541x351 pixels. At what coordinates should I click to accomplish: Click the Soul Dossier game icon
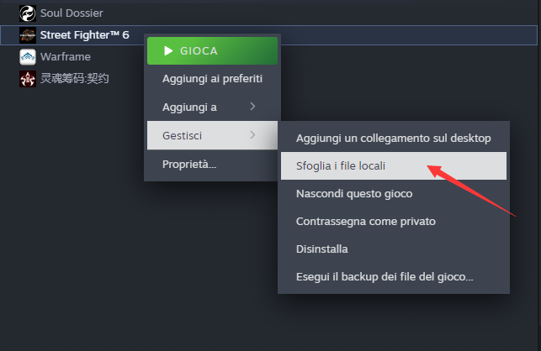coord(28,13)
